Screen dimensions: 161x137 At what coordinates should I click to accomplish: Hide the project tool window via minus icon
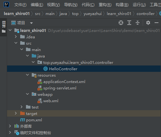click(157, 23)
